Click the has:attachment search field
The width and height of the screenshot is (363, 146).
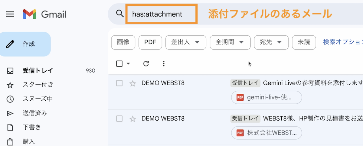point(162,14)
